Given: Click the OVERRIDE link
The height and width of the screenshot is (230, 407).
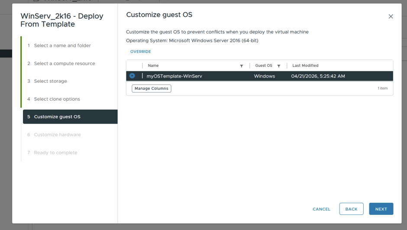Looking at the screenshot, I should click(x=140, y=51).
